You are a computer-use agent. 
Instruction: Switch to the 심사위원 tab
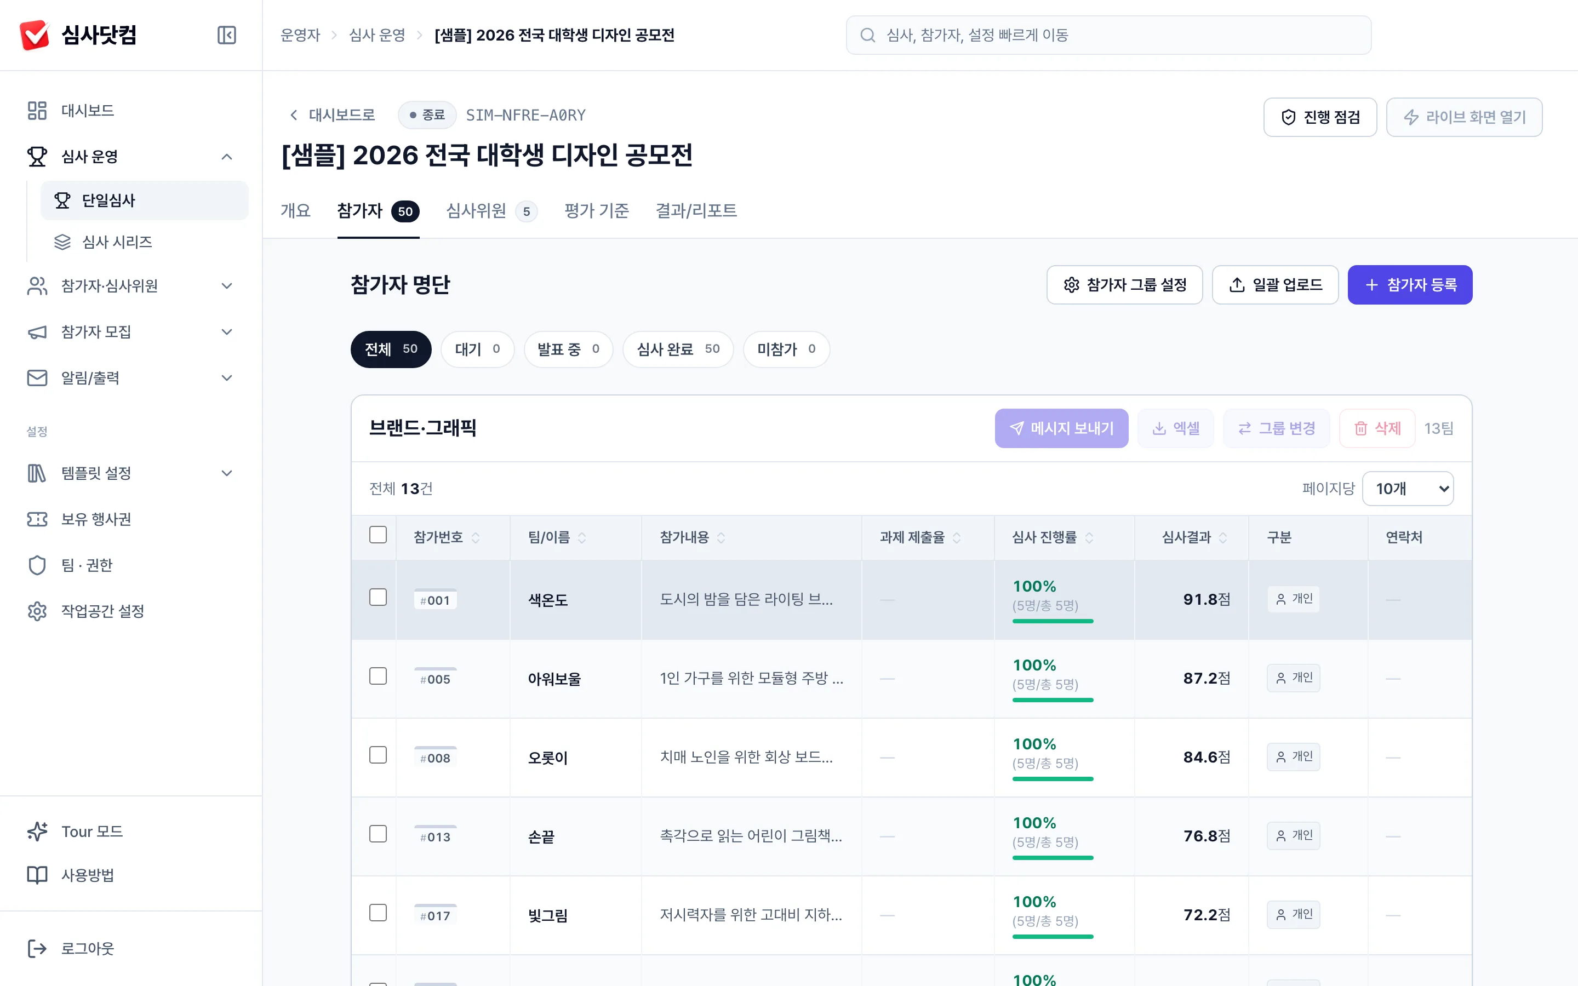tap(491, 211)
